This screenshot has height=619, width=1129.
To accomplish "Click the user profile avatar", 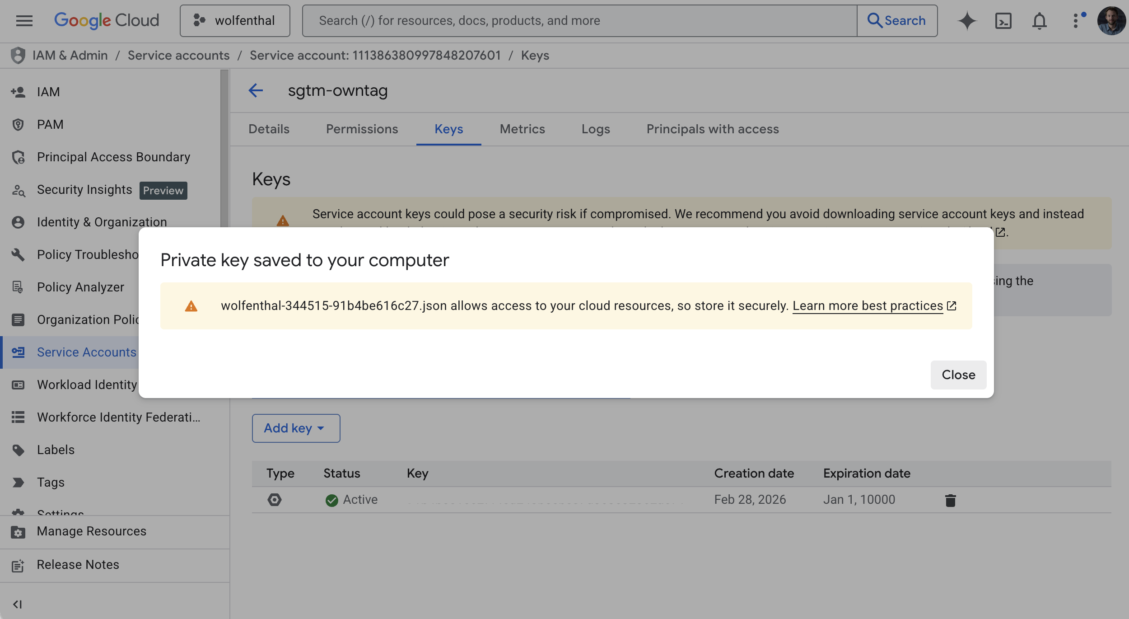I will click(1110, 21).
